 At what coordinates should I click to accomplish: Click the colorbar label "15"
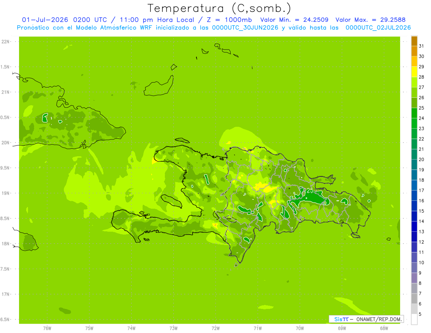[421, 211]
